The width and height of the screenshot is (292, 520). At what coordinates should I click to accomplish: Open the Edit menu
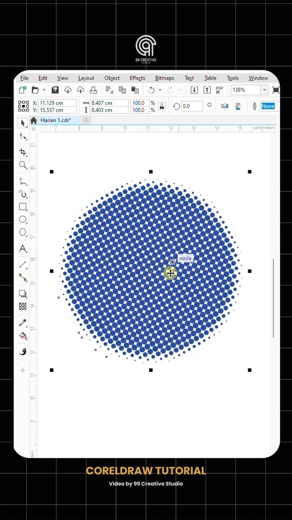[x=43, y=78]
